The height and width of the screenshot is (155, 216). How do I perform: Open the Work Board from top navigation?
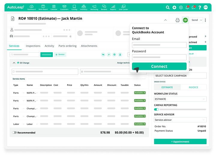(43, 7)
